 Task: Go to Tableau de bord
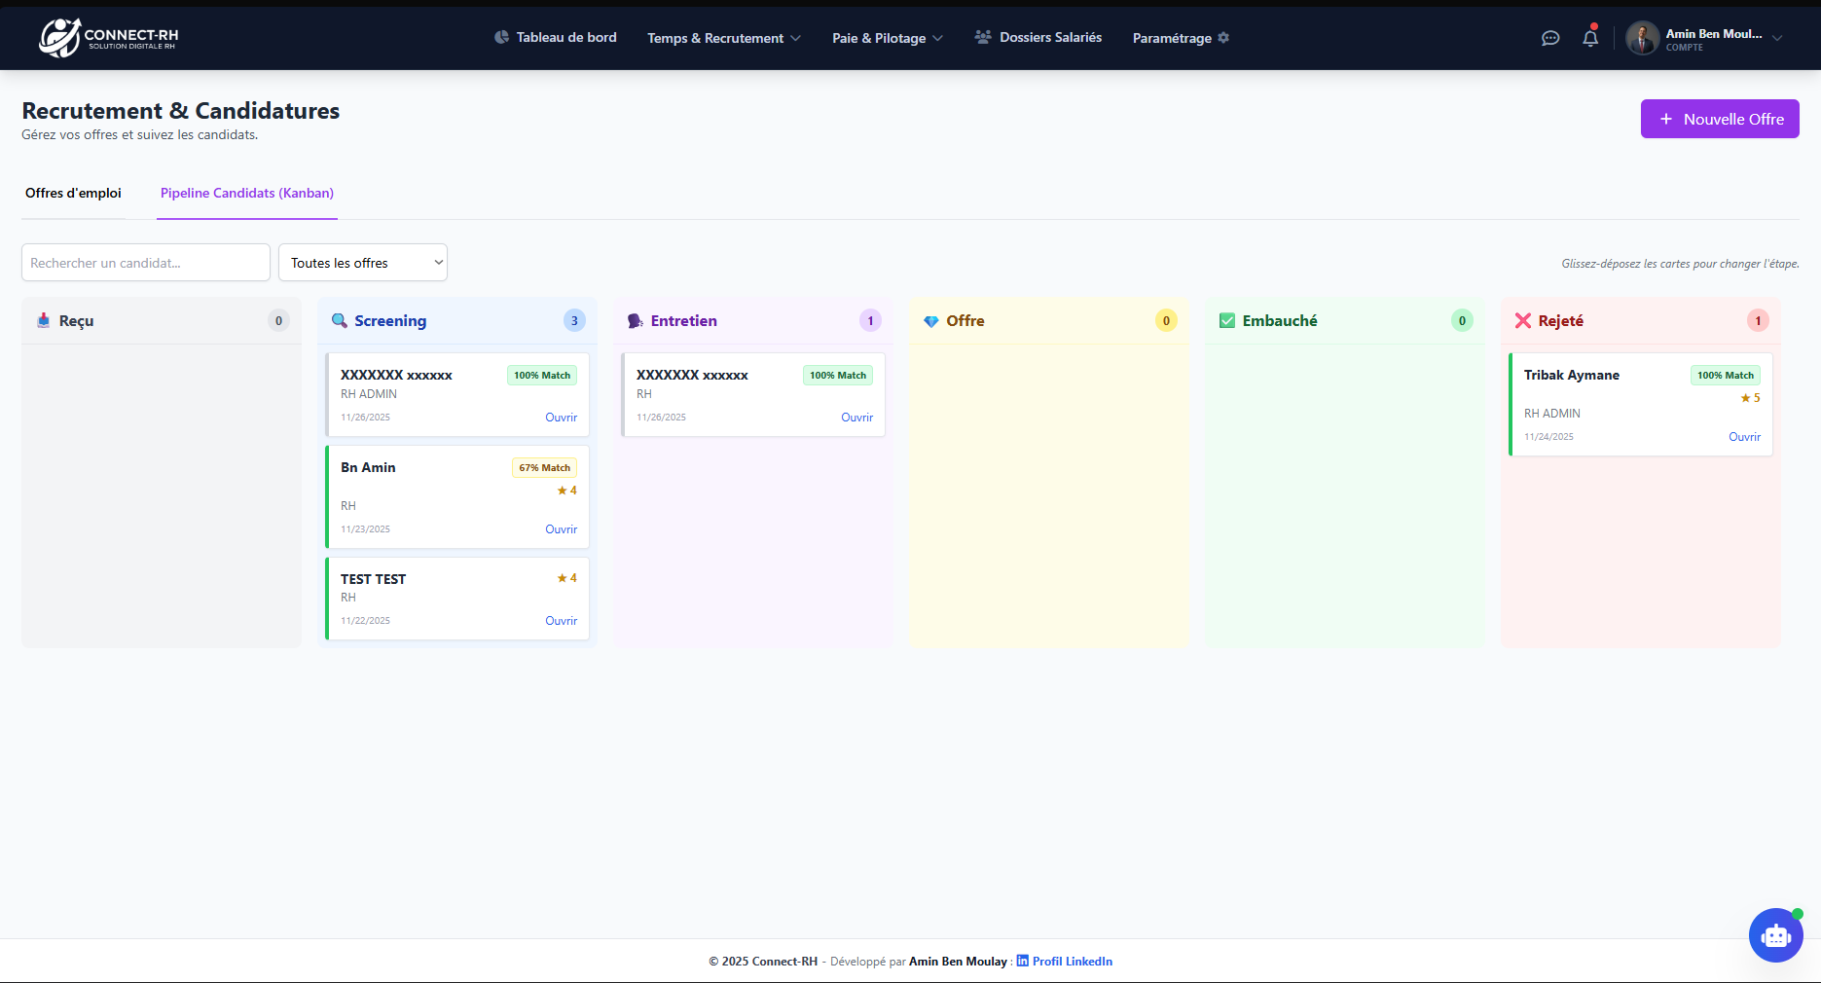click(x=556, y=38)
